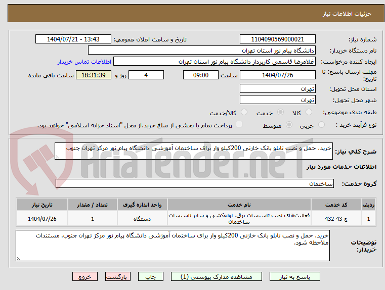
Task: Click the استان محل تحویل field
Action: (x=277, y=88)
